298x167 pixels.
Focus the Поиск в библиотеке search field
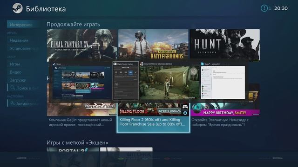23,88
